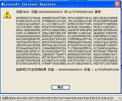Click the table value starting with F22D4A4F
Screen dimensions: 122x101
[28, 48]
